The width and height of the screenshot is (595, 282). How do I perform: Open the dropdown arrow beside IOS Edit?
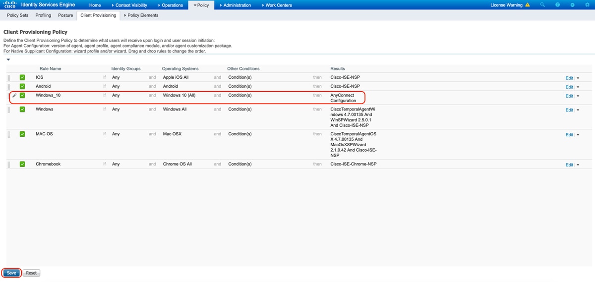coord(578,78)
